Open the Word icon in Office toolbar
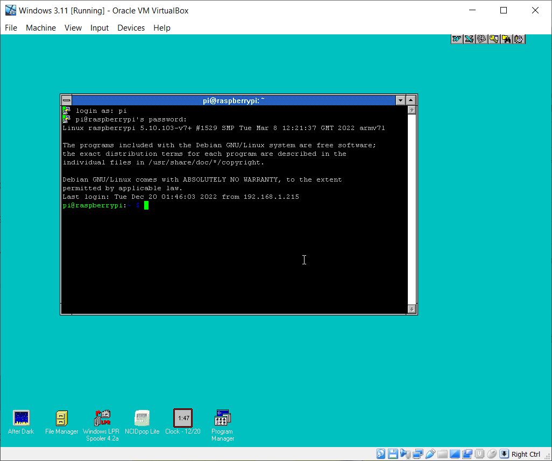Image resolution: width=552 pixels, height=461 pixels. tap(457, 39)
